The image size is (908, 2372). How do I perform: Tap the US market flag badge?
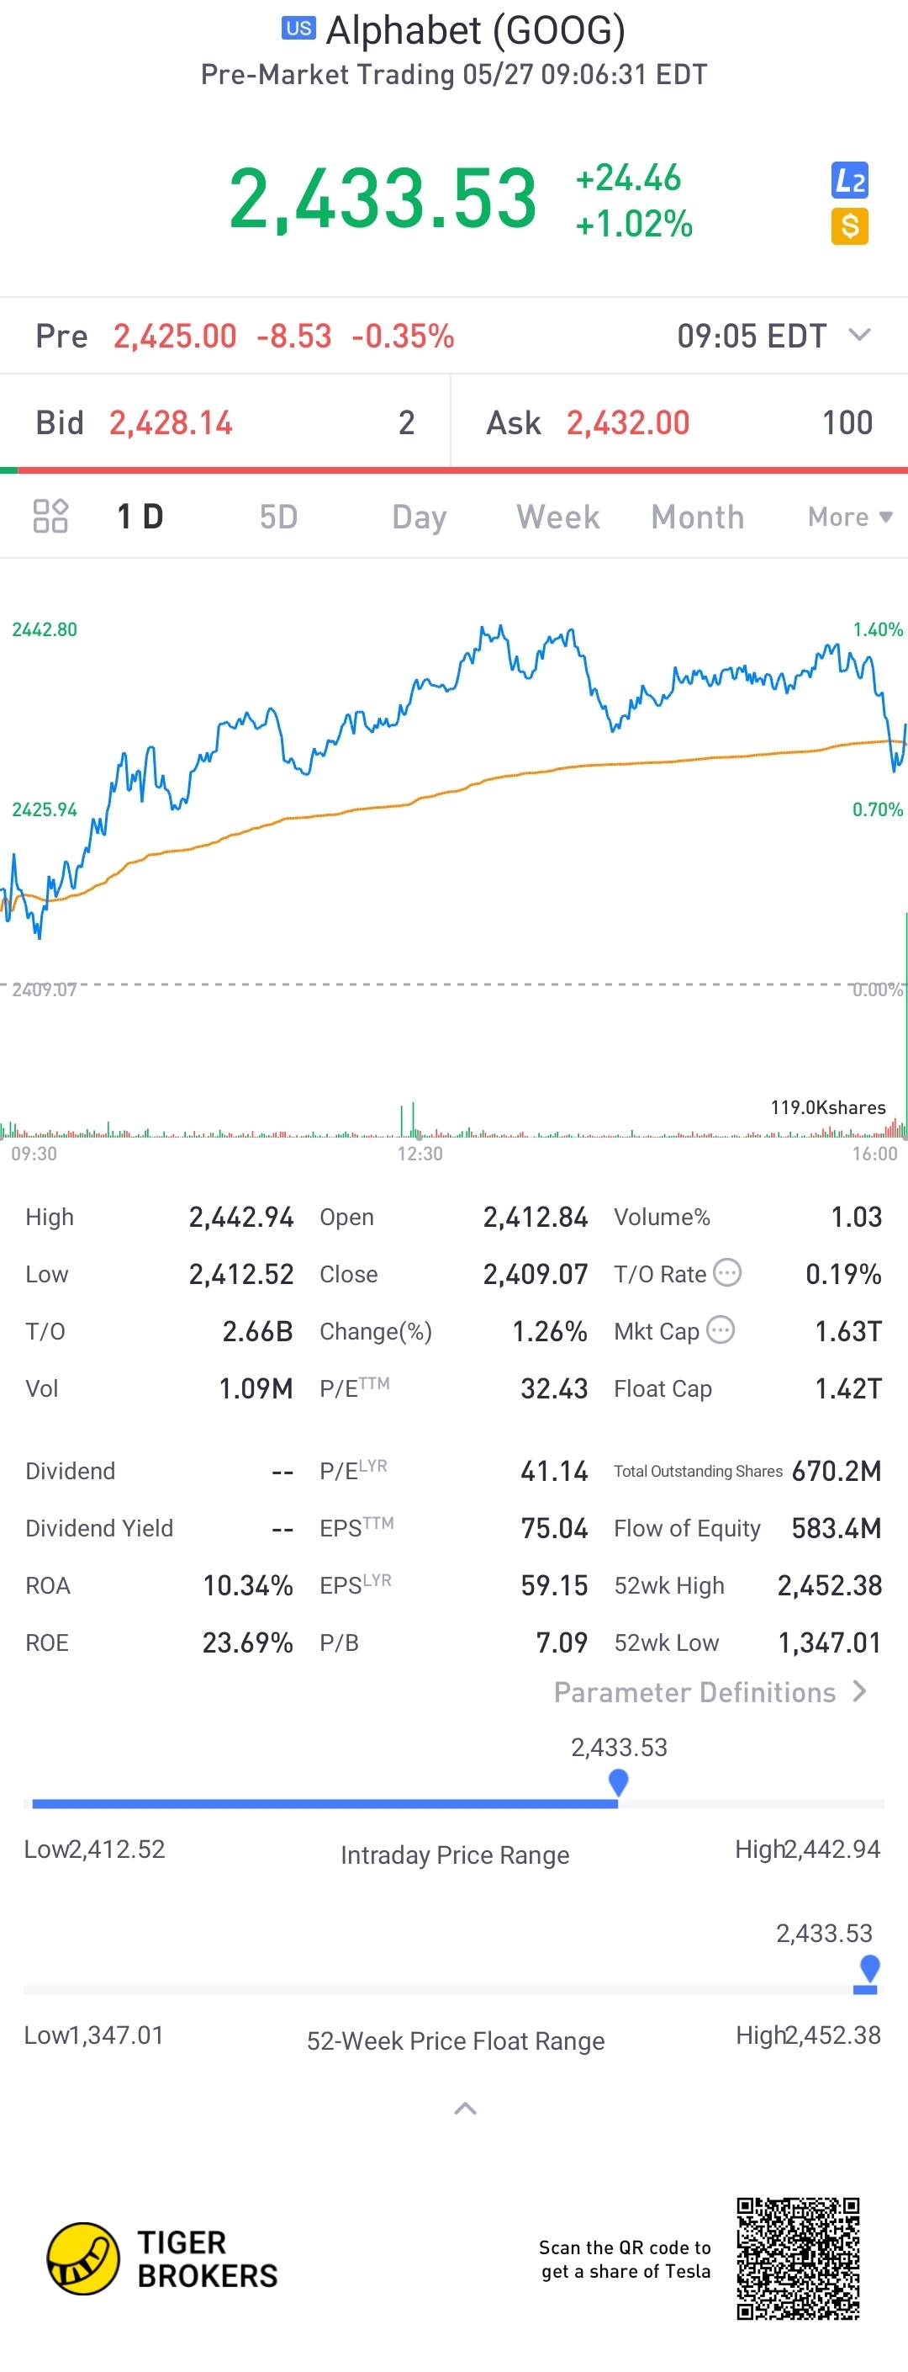pyautogui.click(x=298, y=29)
